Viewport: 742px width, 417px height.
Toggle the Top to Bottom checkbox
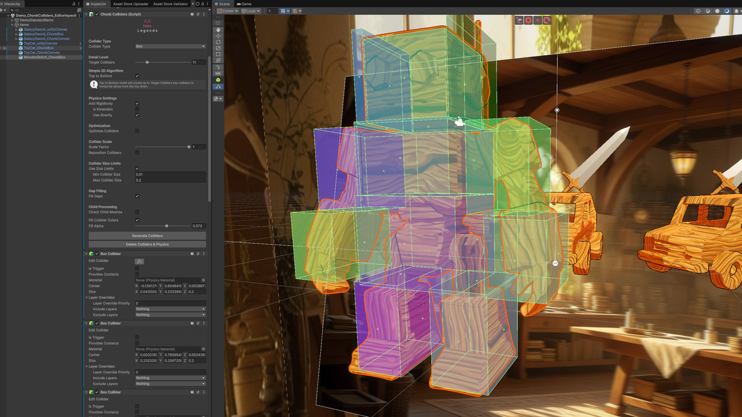click(137, 75)
